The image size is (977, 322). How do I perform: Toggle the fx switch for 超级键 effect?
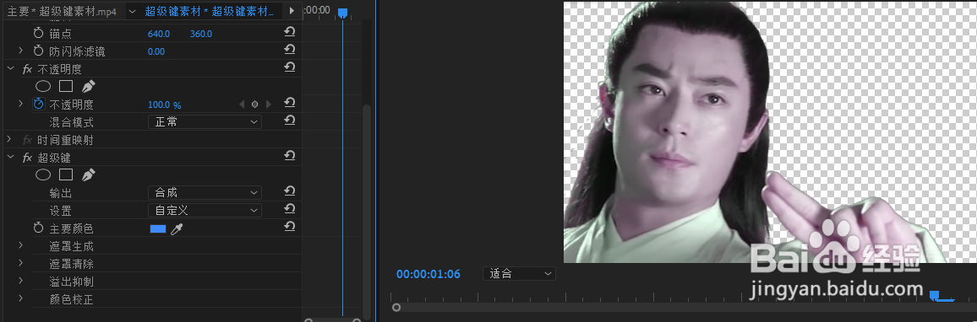click(27, 158)
